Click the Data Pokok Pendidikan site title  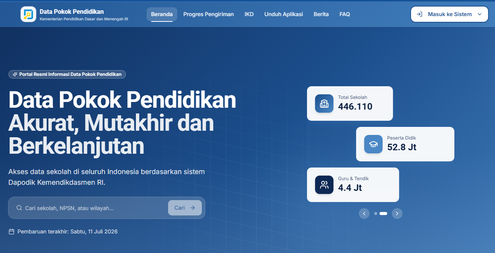(x=72, y=11)
